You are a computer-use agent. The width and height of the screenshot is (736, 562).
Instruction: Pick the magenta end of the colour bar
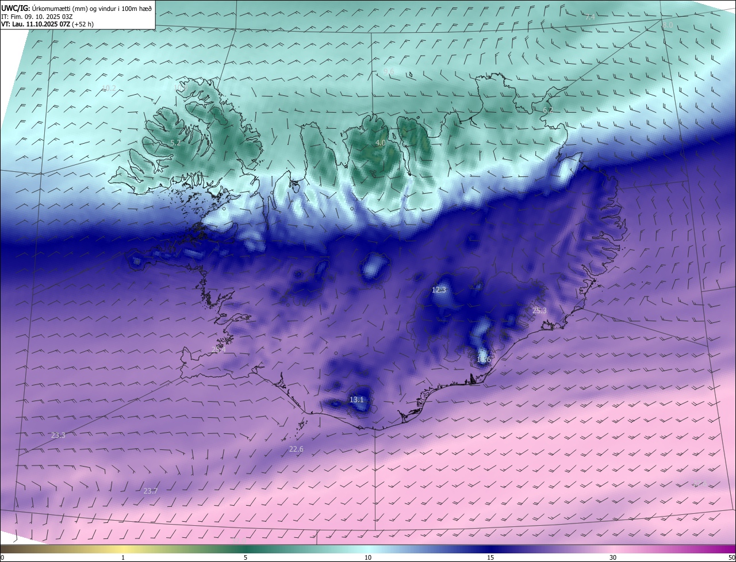click(729, 549)
